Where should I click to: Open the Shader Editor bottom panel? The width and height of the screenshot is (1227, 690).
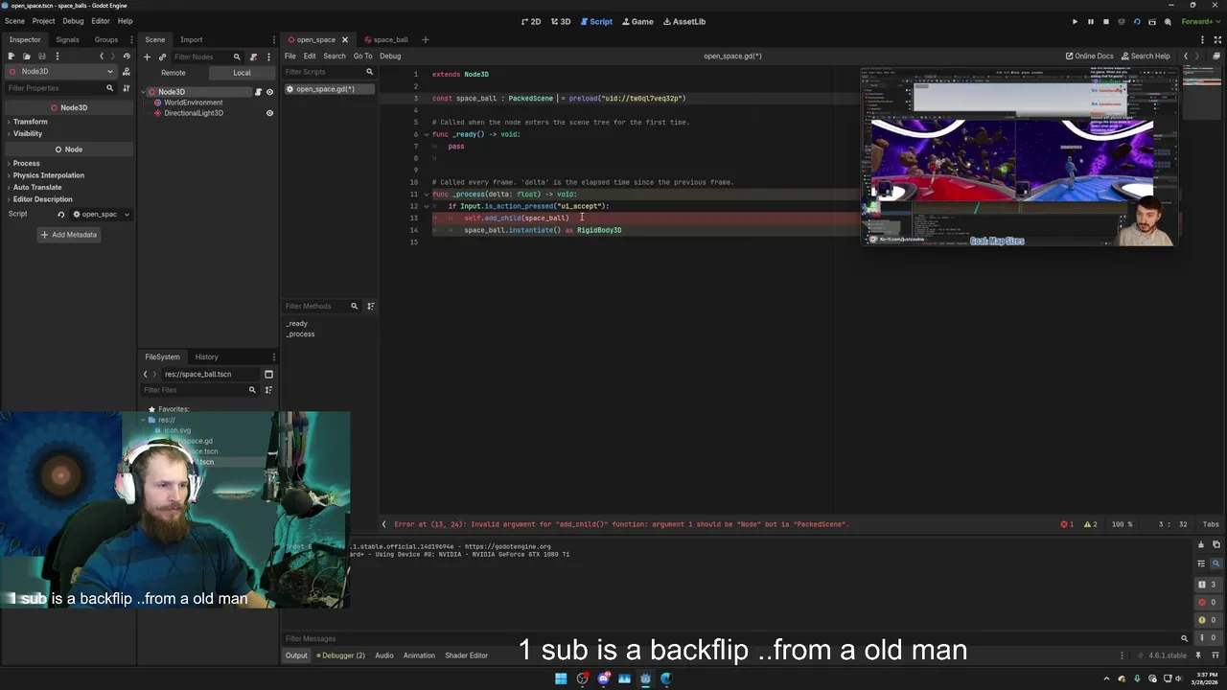coord(466,655)
